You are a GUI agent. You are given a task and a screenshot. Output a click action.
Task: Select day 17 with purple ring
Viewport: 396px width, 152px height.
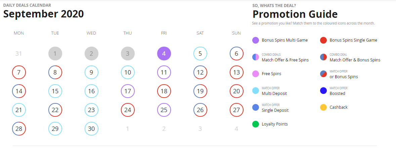(x=128, y=91)
